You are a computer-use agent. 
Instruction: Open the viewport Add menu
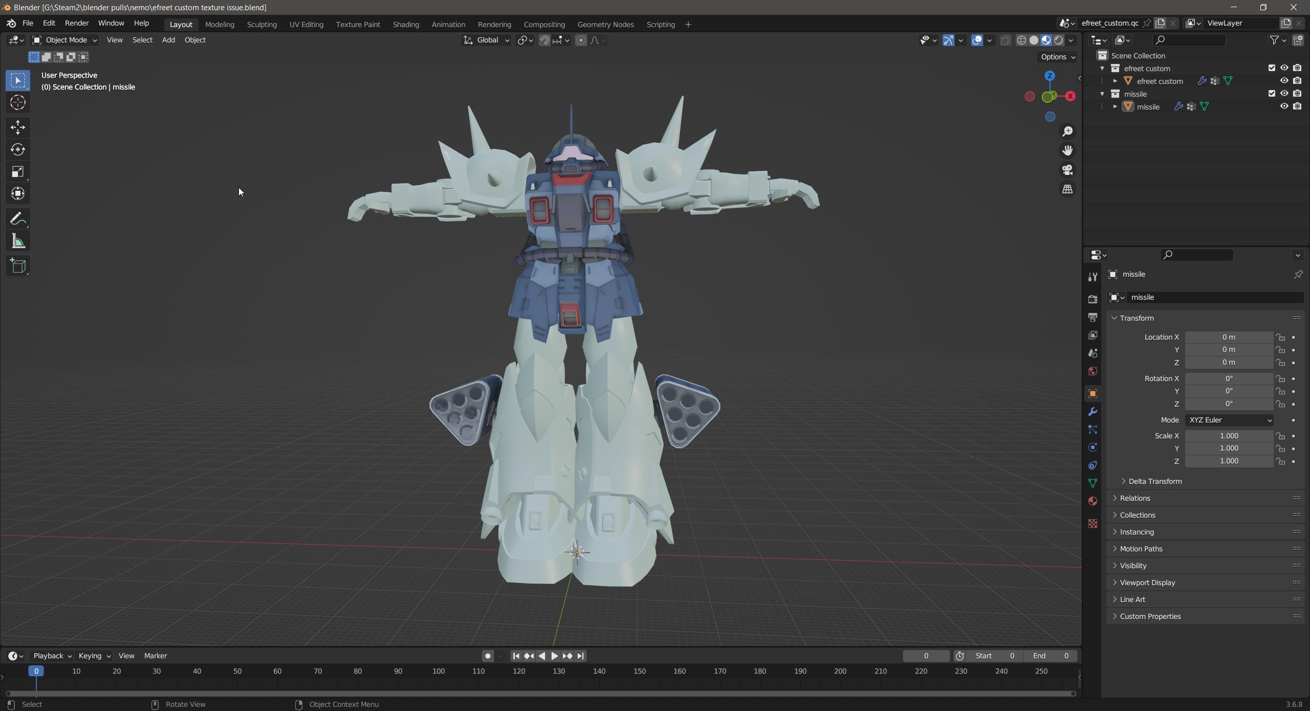coord(168,40)
